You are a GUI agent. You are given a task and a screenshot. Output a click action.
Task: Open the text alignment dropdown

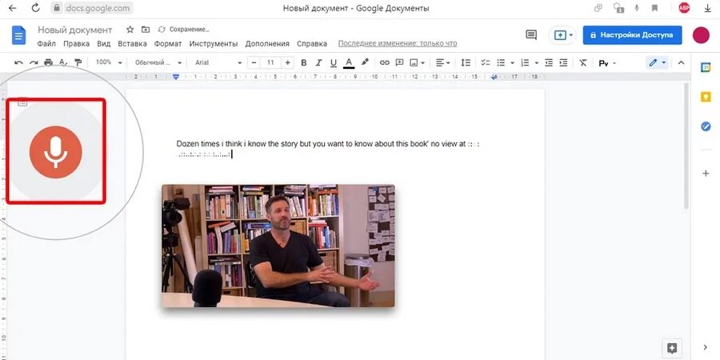pos(442,62)
